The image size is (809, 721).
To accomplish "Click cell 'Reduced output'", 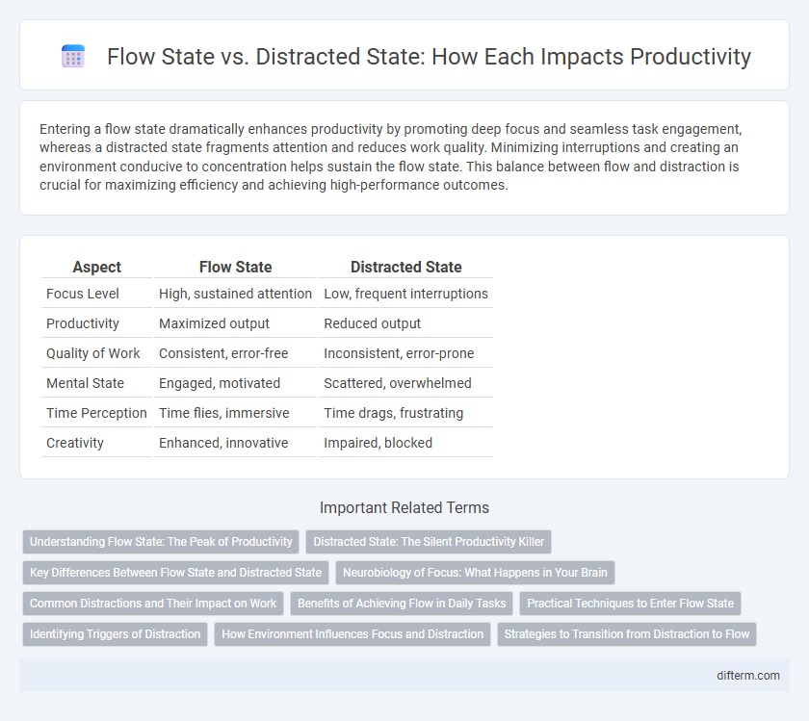I will tap(373, 323).
